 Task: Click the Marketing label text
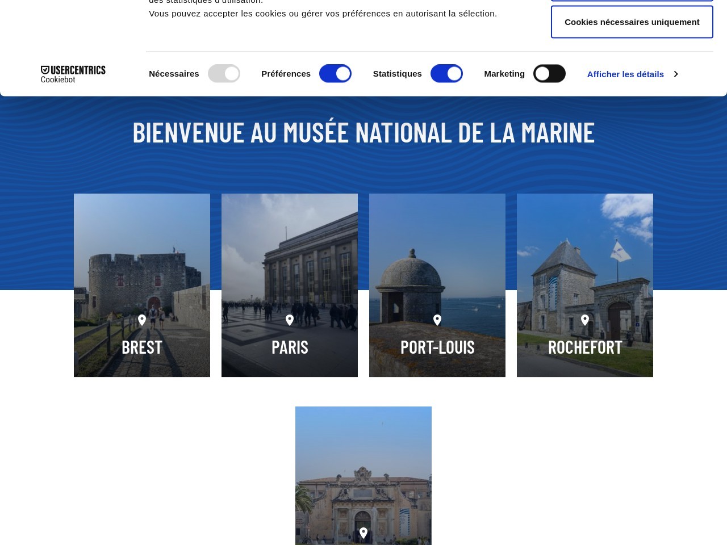click(504, 74)
